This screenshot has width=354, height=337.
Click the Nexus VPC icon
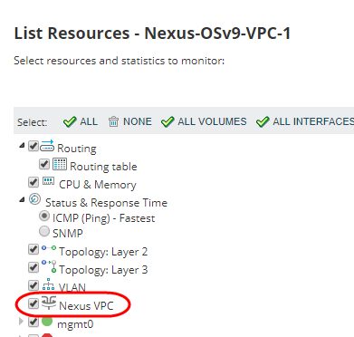[49, 303]
